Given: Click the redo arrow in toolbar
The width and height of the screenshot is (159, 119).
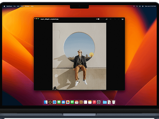Looking at the screenshot, I should tap(119, 19).
